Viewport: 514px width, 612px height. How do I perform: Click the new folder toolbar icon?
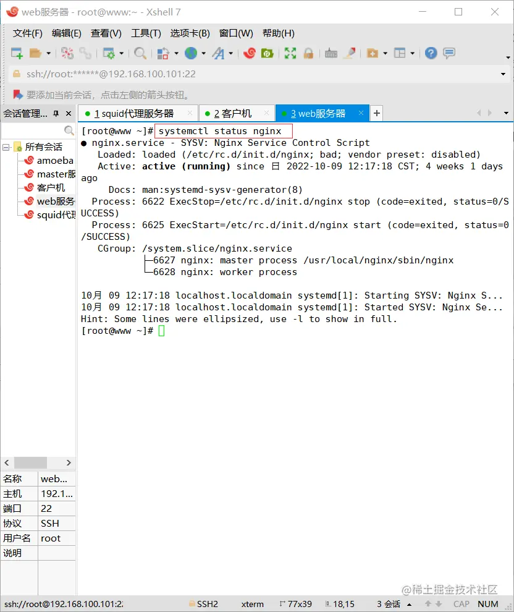tap(373, 53)
